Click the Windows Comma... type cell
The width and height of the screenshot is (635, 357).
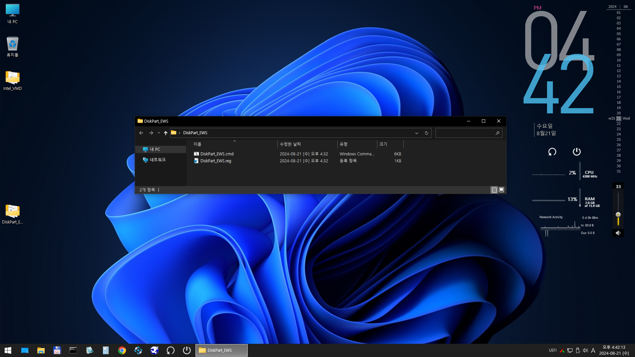[357, 154]
